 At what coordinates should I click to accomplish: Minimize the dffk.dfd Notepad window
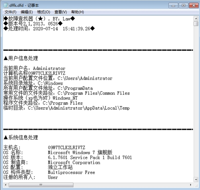(173, 5)
